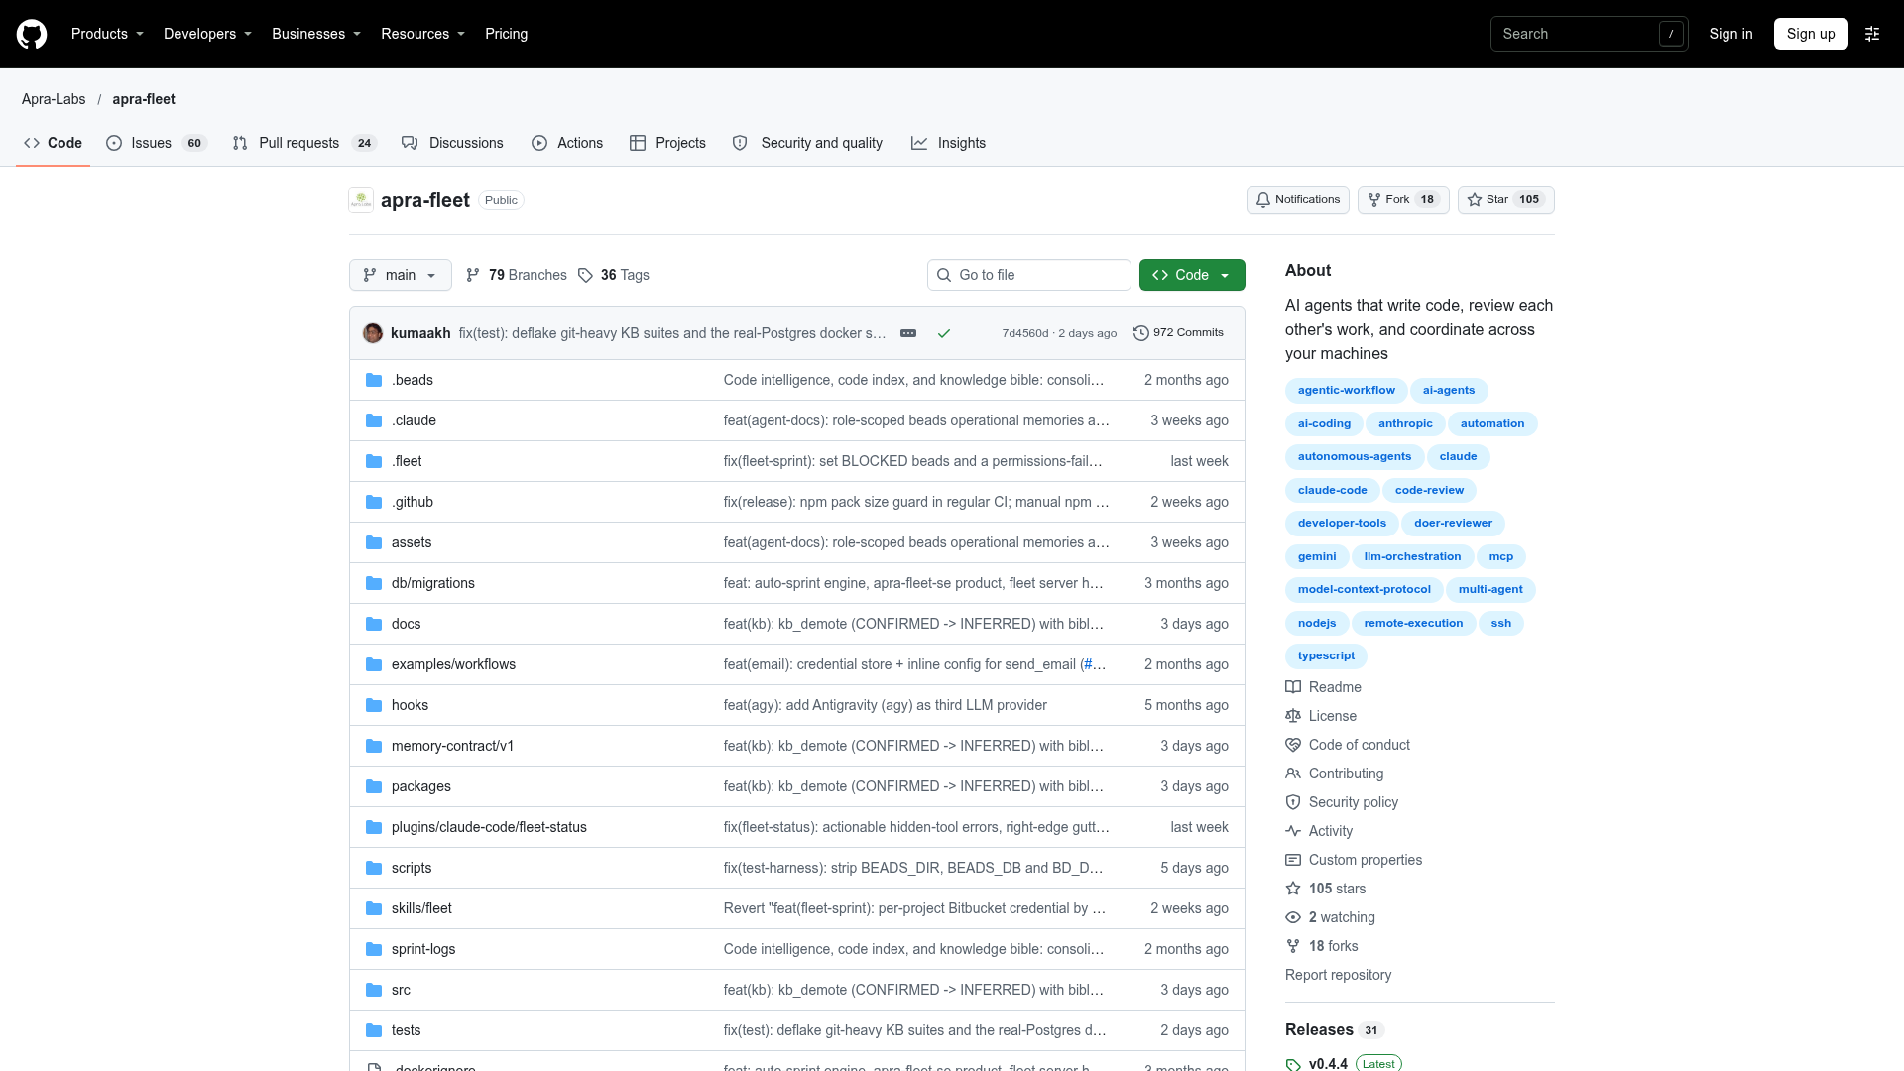Fork the repository via Fork button
The height and width of the screenshot is (1071, 1904).
coord(1402,200)
